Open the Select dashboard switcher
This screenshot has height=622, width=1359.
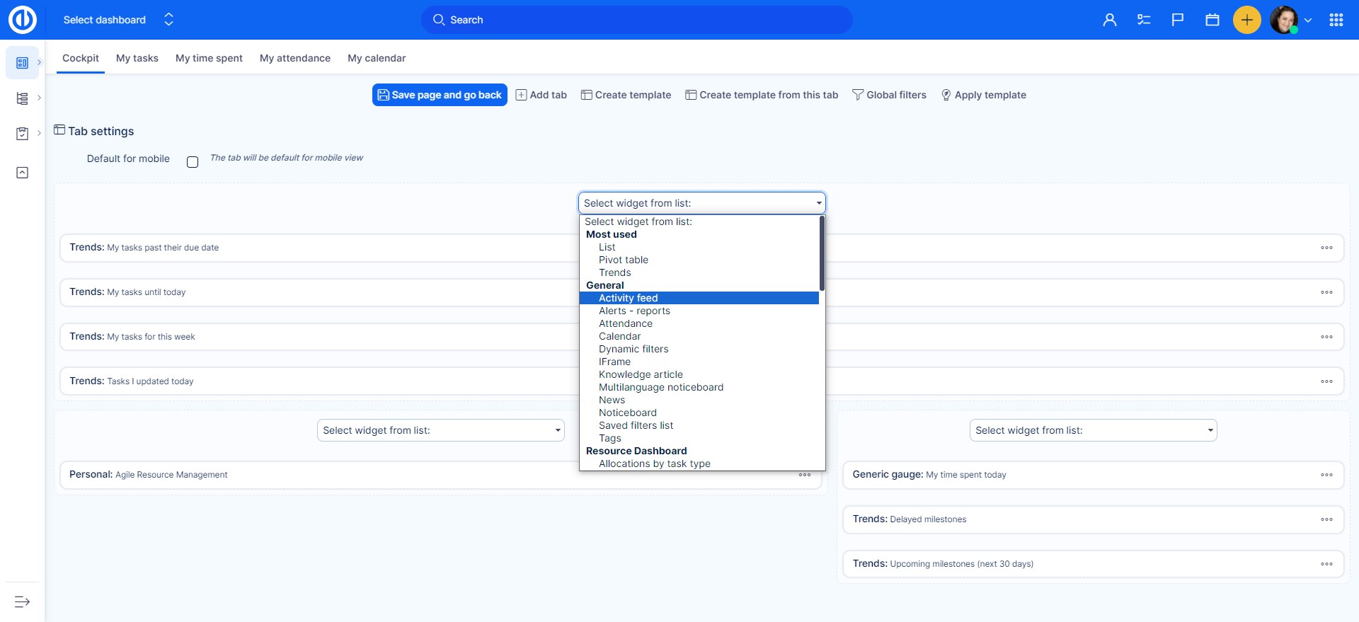pyautogui.click(x=118, y=20)
